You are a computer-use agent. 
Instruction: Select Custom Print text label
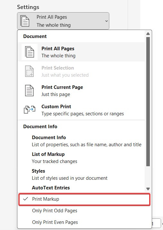56,107
